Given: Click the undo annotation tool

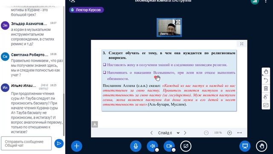Looking at the screenshot, I should pos(266,80).
